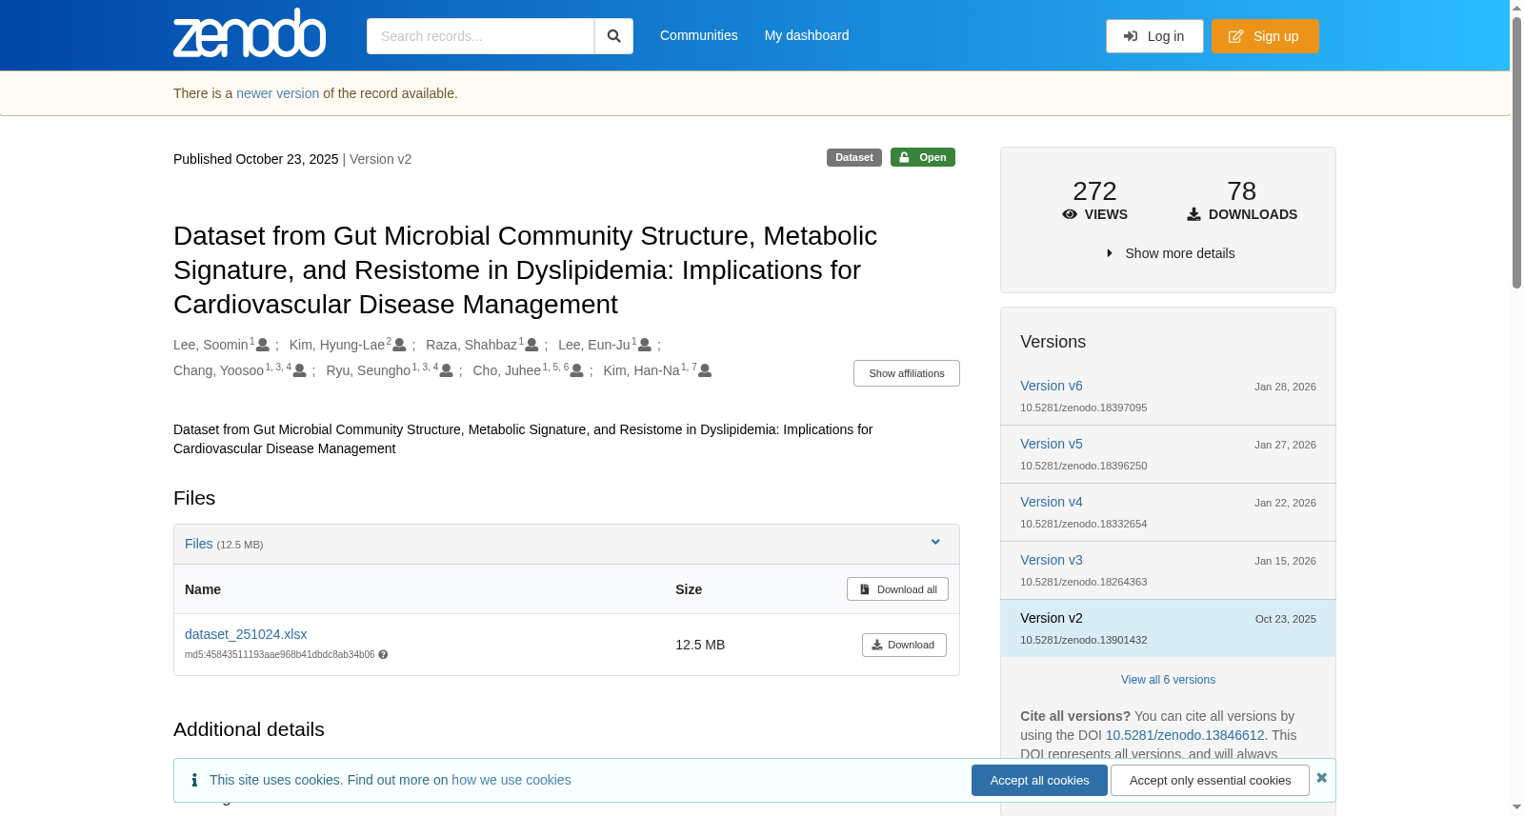Screen dimensions: 1524x816
Task: Open Version v6 link
Action: (x=1052, y=386)
